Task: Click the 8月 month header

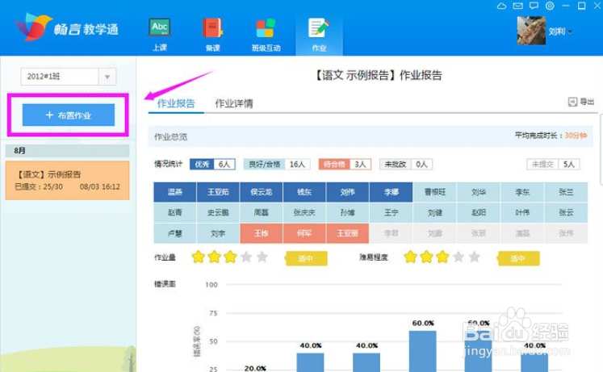Action: (x=67, y=151)
